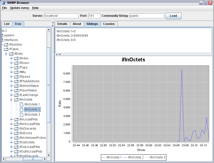The width and height of the screenshot is (214, 163).
Task: Click the green ifInOctets.3 legend swatch
Action: (x=147, y=158)
